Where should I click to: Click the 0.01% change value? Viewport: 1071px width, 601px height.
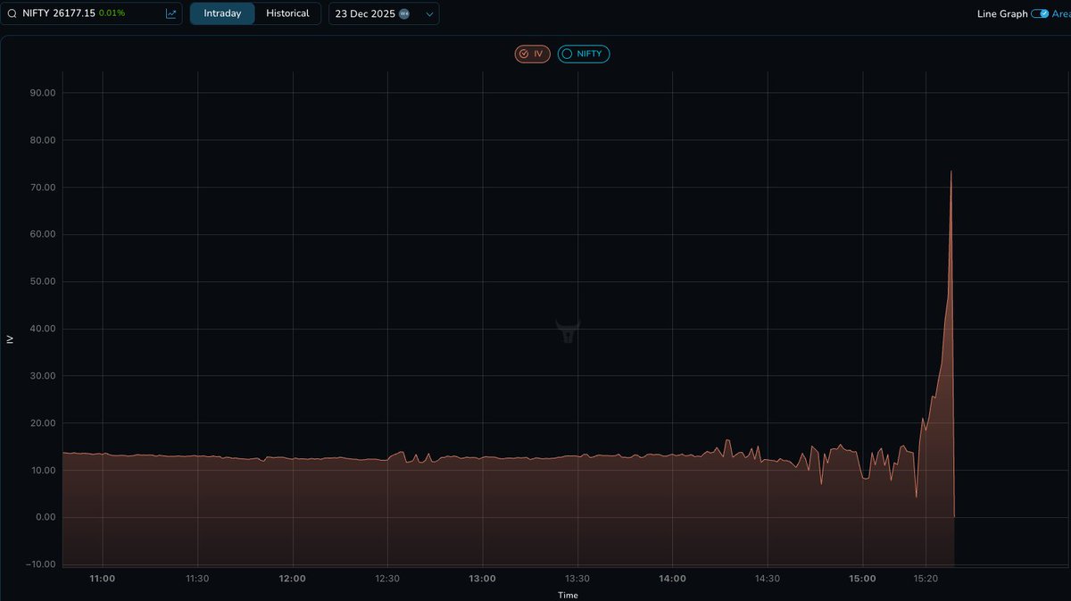pos(112,13)
